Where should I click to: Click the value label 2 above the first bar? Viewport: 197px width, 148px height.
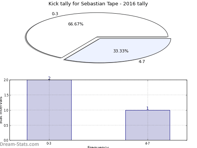click(x=49, y=78)
